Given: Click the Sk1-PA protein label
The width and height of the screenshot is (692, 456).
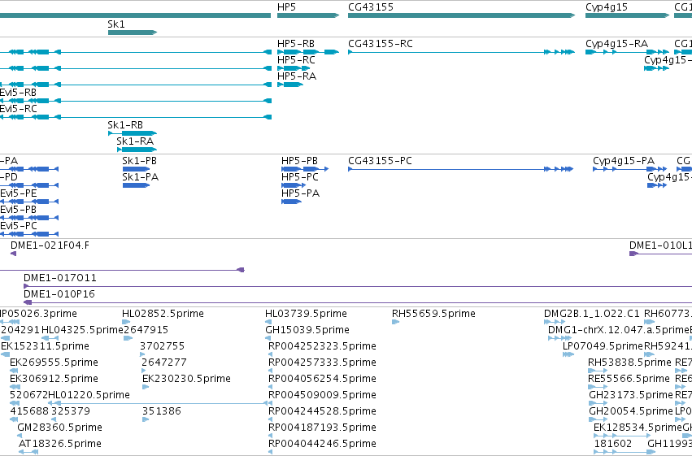Looking at the screenshot, I should click(141, 177).
